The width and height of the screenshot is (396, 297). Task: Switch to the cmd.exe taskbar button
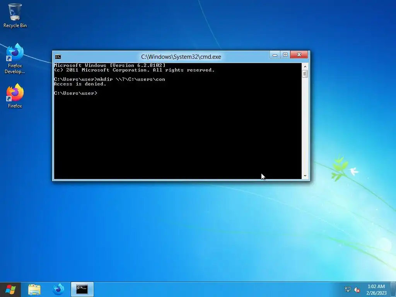tap(82, 289)
